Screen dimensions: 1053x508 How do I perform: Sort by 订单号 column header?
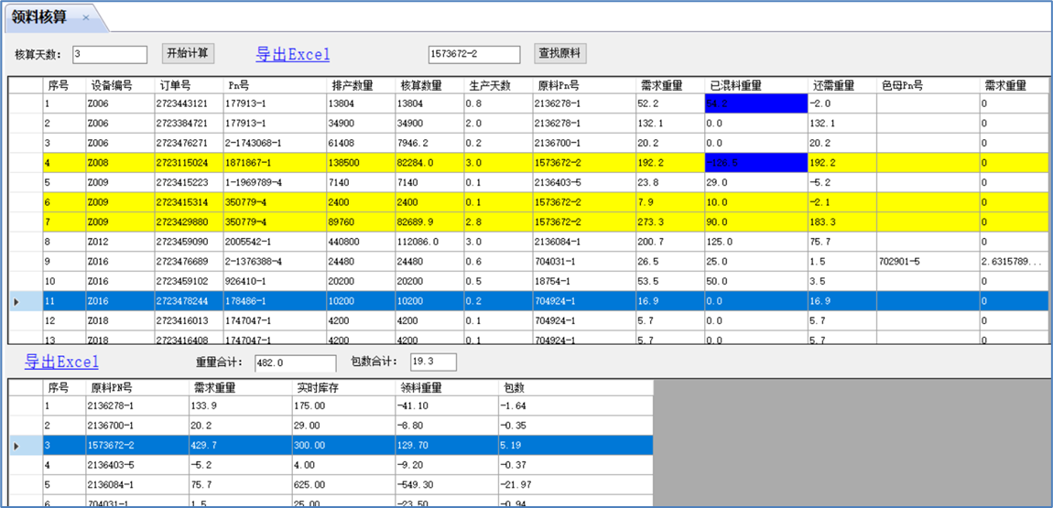tap(176, 85)
